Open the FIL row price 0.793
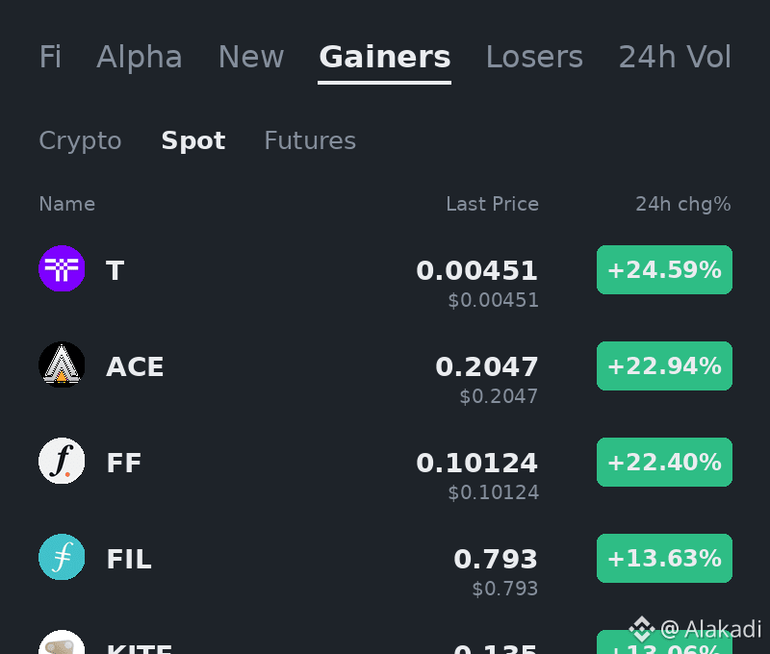Image resolution: width=770 pixels, height=654 pixels. pyautogui.click(x=496, y=560)
